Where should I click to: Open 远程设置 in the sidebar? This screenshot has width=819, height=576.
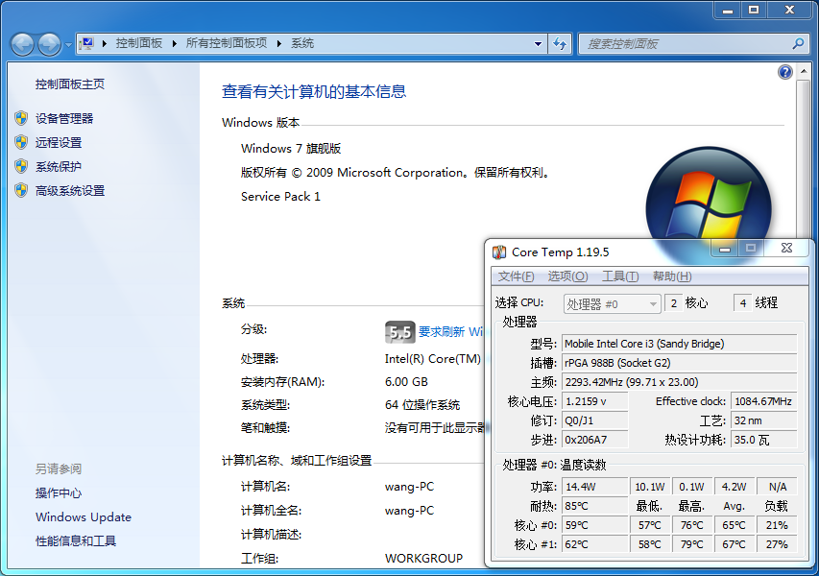click(59, 143)
